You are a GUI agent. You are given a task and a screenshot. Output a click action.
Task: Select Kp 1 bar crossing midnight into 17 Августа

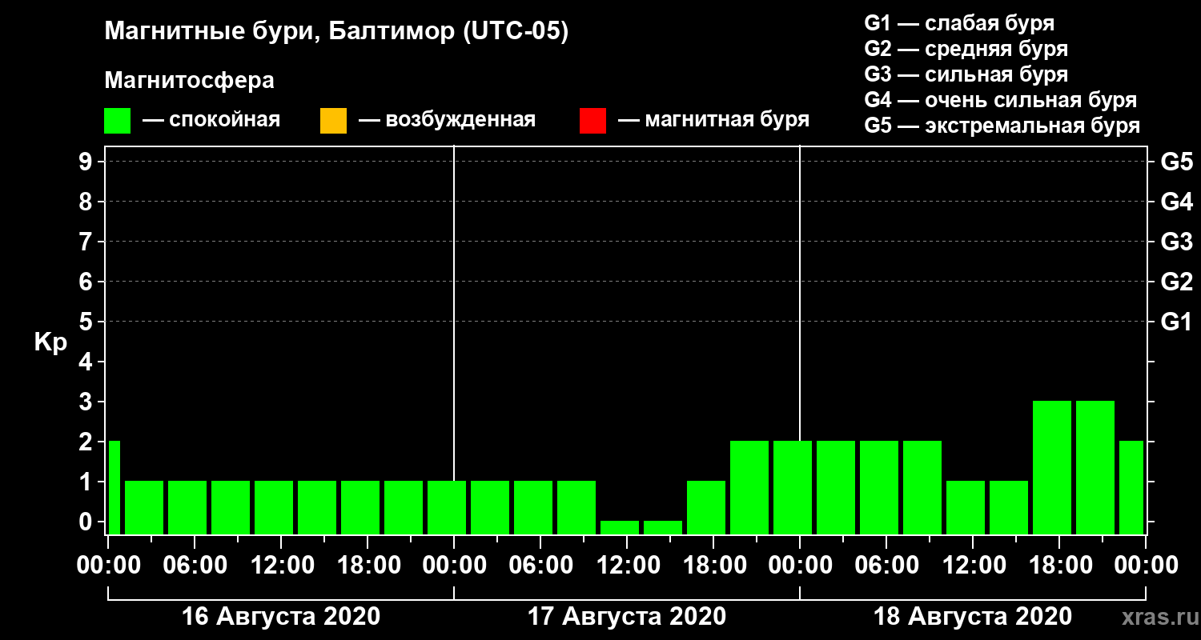[447, 507]
